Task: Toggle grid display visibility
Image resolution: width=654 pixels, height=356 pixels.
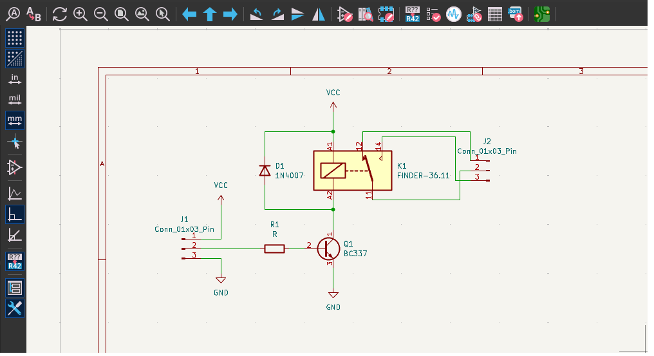Action: pyautogui.click(x=14, y=37)
